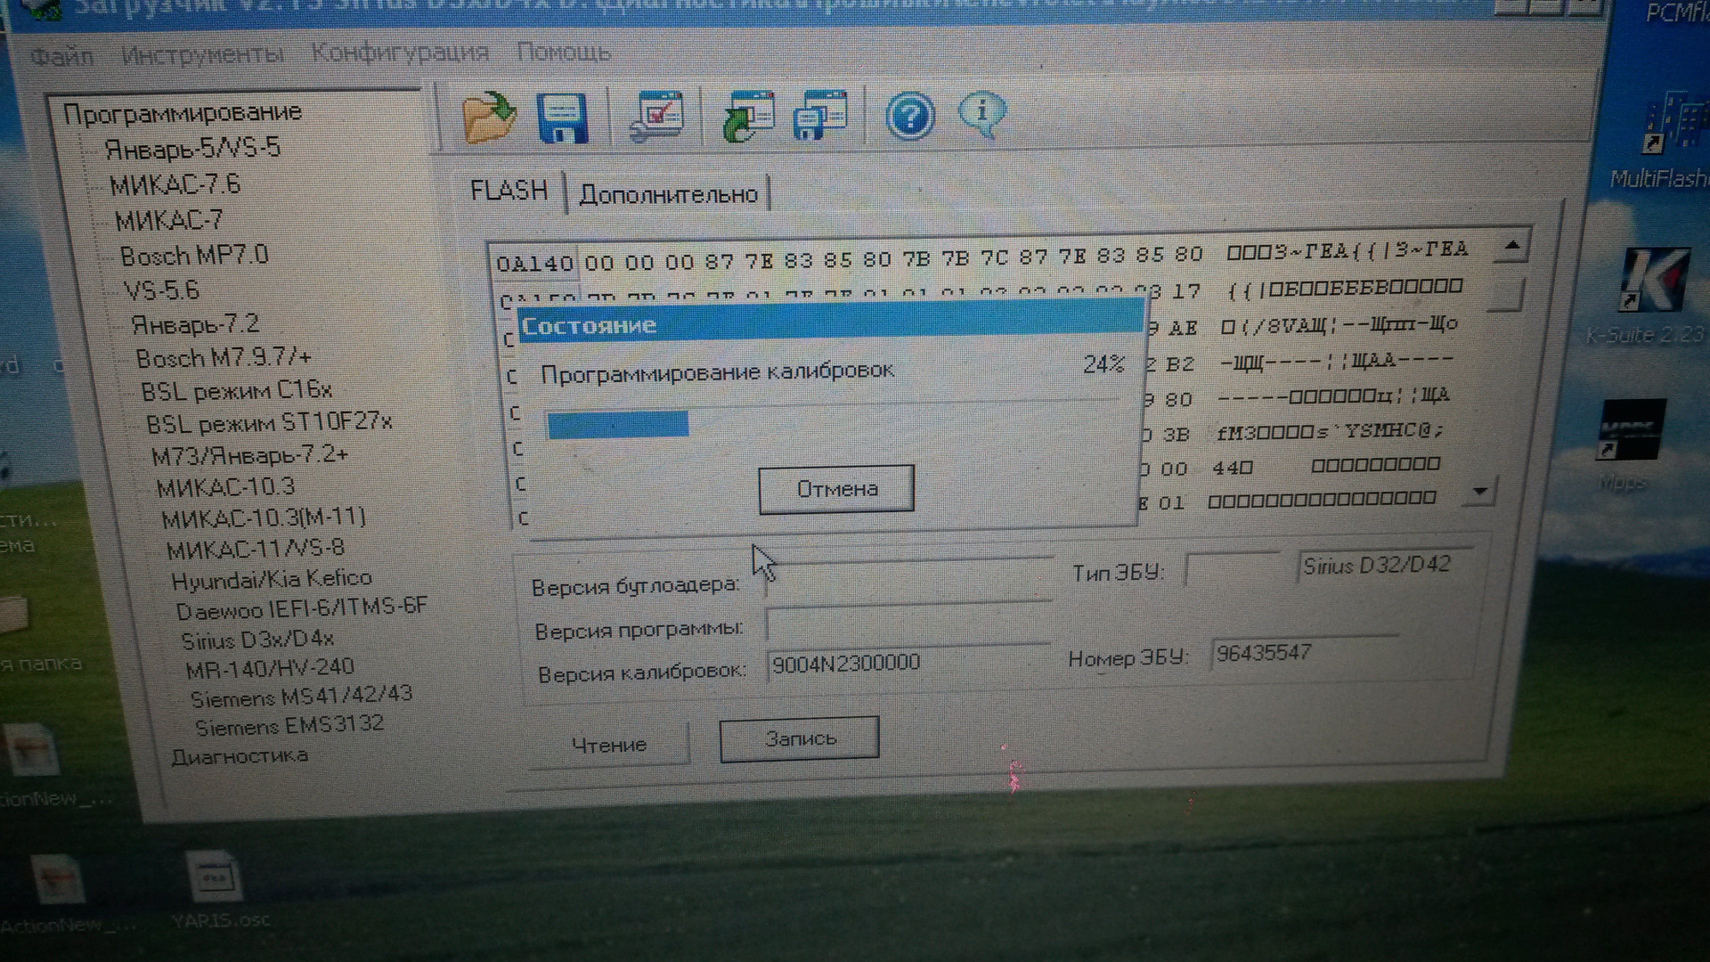Select Bosch M7.9.7/+ in tree
The height and width of the screenshot is (962, 1710).
(x=224, y=358)
